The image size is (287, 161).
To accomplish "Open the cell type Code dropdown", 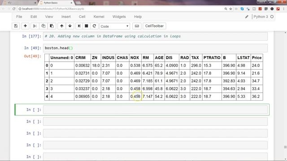I will click(x=115, y=26).
